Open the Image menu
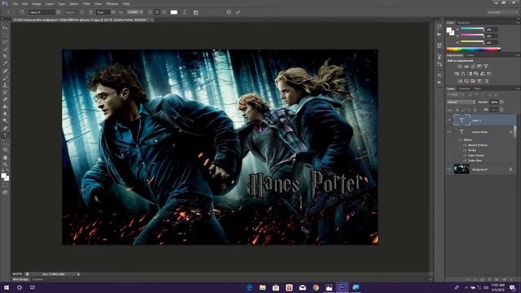 (37, 3)
